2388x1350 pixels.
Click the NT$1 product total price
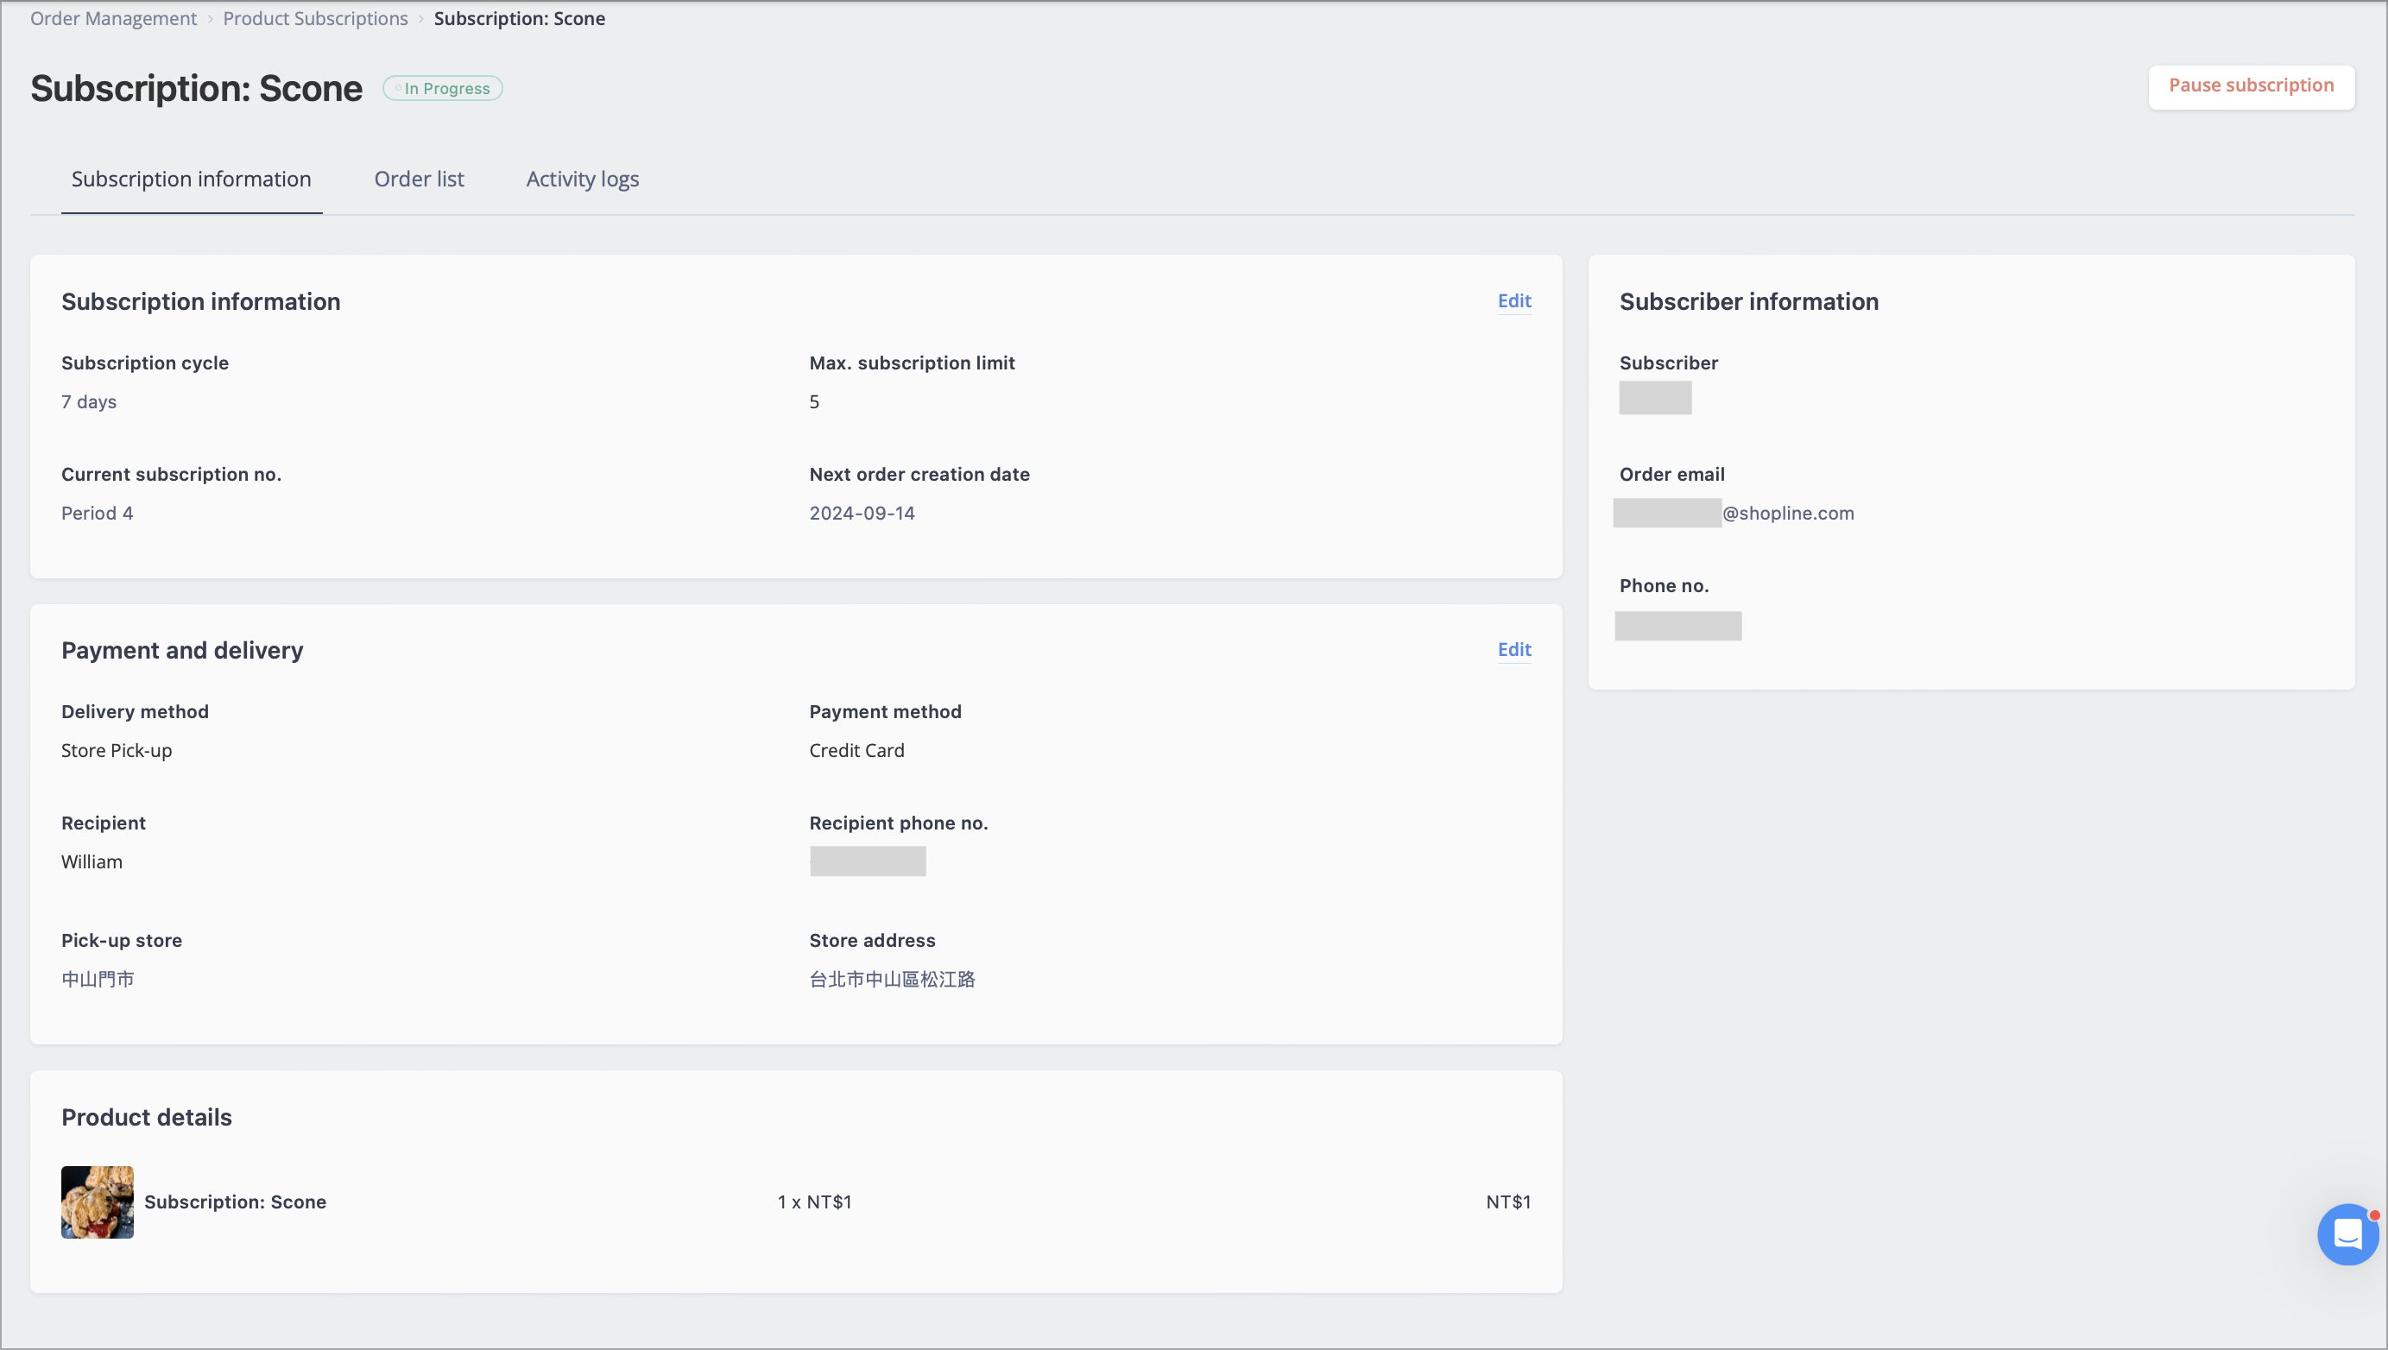[x=1508, y=1202]
